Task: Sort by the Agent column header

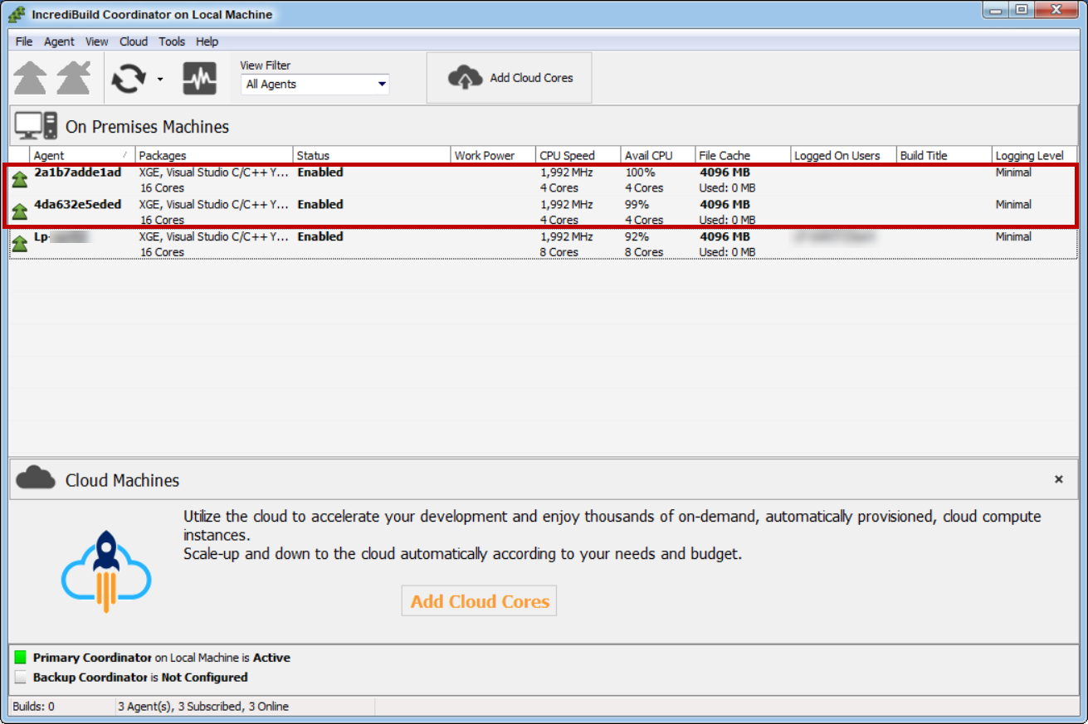Action: coord(81,155)
